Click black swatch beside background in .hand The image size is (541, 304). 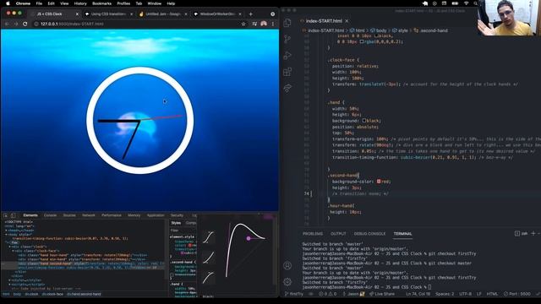tap(363, 121)
